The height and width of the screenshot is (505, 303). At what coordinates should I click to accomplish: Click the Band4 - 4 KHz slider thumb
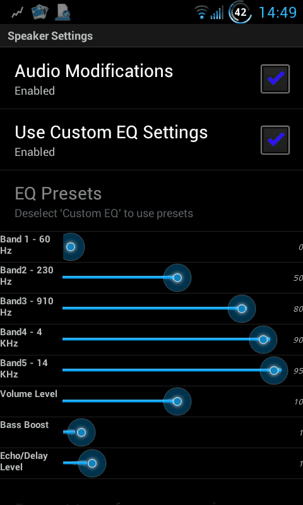pos(263,340)
